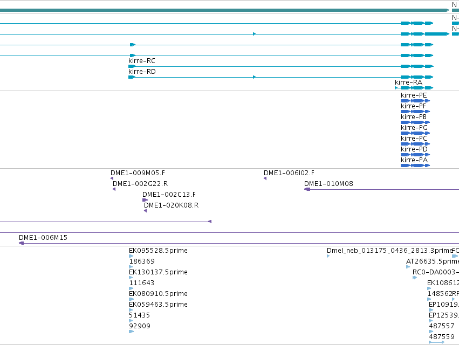Open the Dmel_neb_013175_0436_2813.3prime feature
The width and height of the screenshot is (459, 345).
[389, 251]
